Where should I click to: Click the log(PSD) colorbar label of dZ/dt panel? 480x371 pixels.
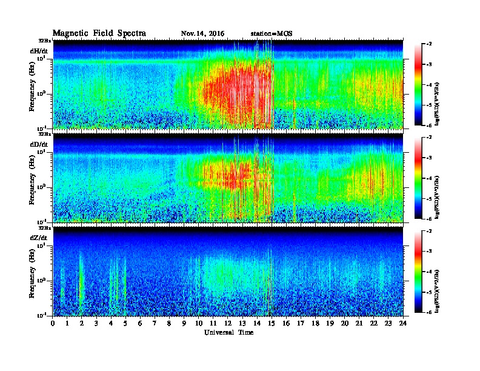pos(438,291)
